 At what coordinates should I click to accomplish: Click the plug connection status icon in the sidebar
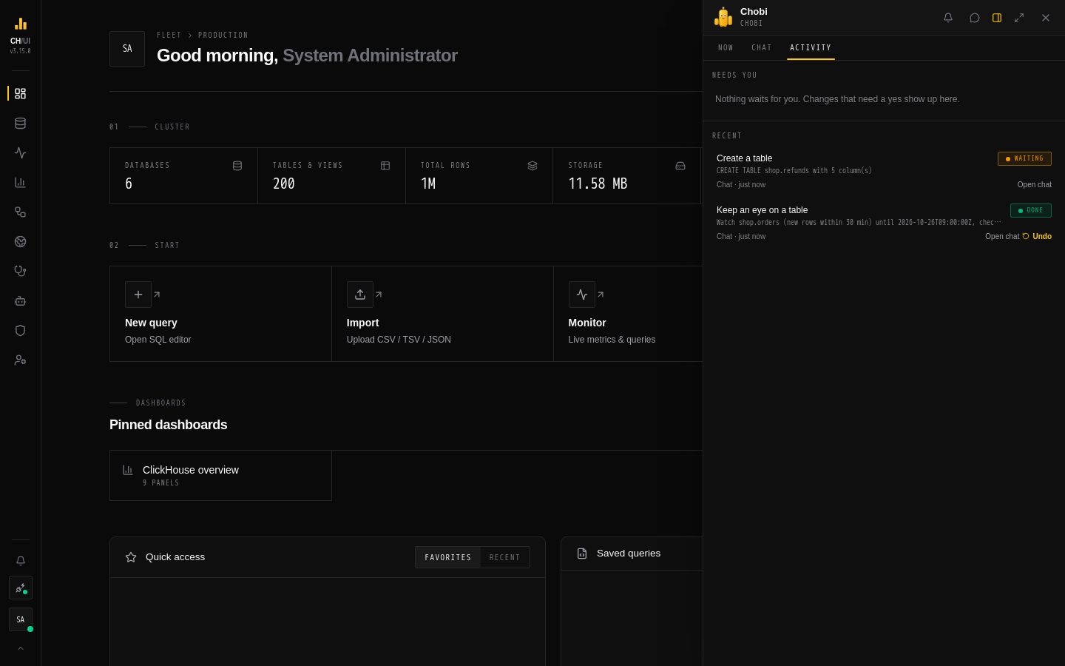click(x=20, y=588)
